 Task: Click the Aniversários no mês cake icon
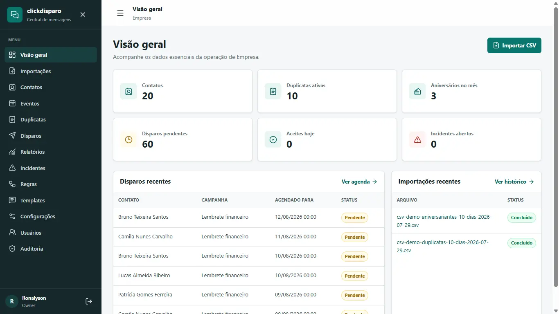(x=417, y=91)
